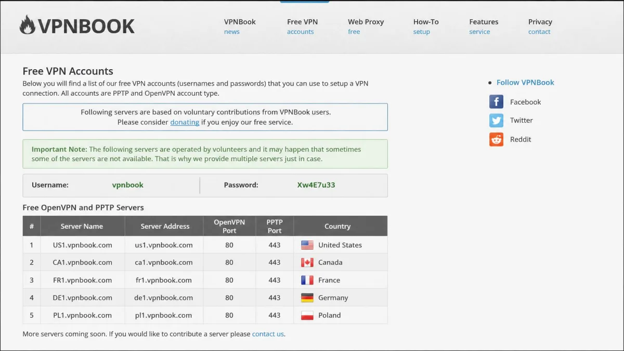
Task: Click the Poland flag icon
Action: (x=307, y=315)
